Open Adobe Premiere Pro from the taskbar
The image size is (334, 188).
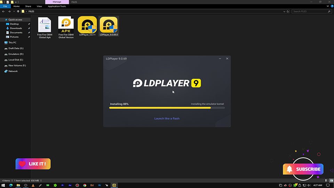pyautogui.click(x=62, y=186)
